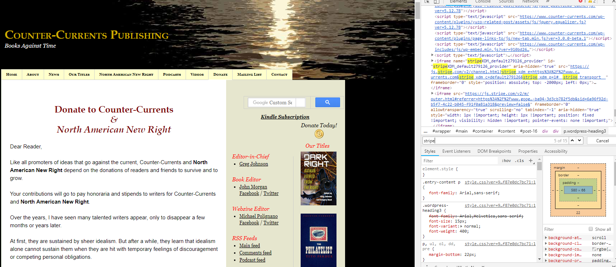Open the Podcast feed link
Image resolution: width=616 pixels, height=267 pixels.
click(x=252, y=260)
